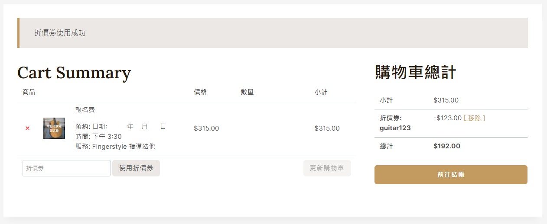Focus the 折價券 coupon code field
Screen dimensions: 547x224
tap(66, 168)
